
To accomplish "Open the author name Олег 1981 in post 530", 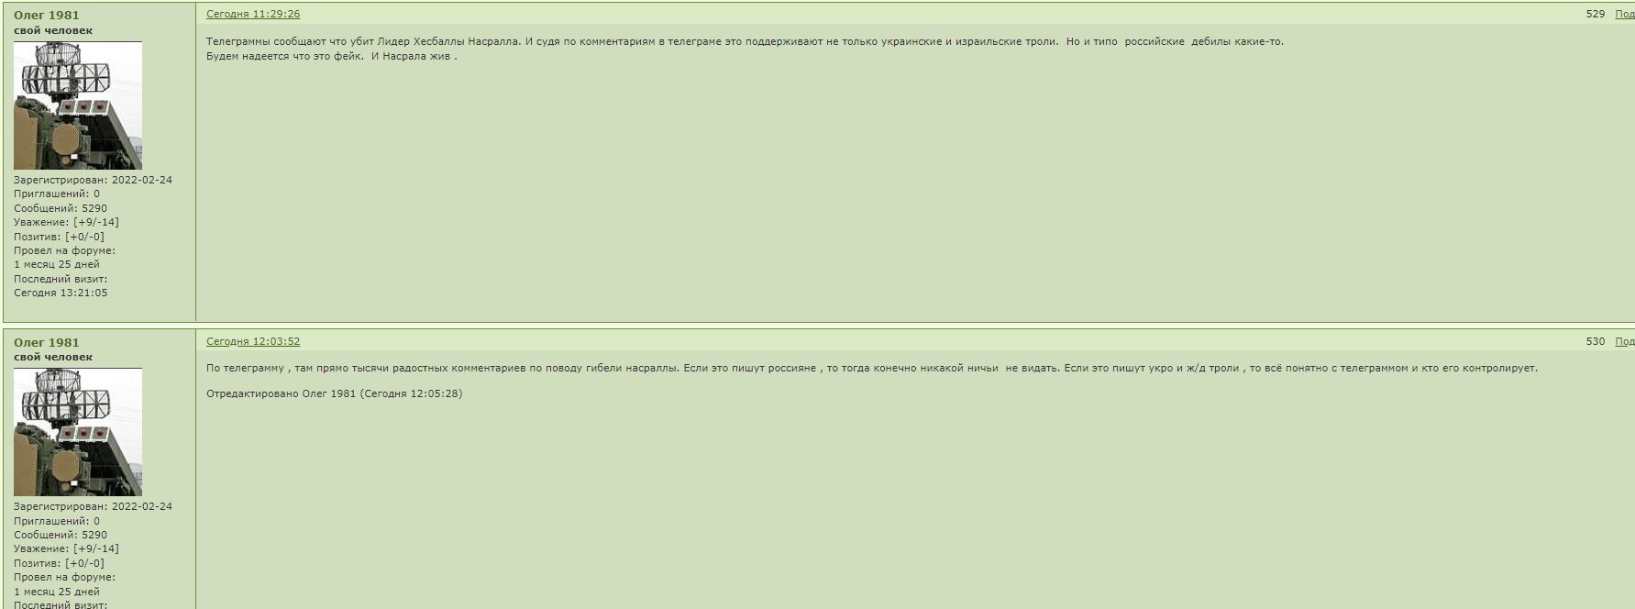I will click(x=47, y=342).
